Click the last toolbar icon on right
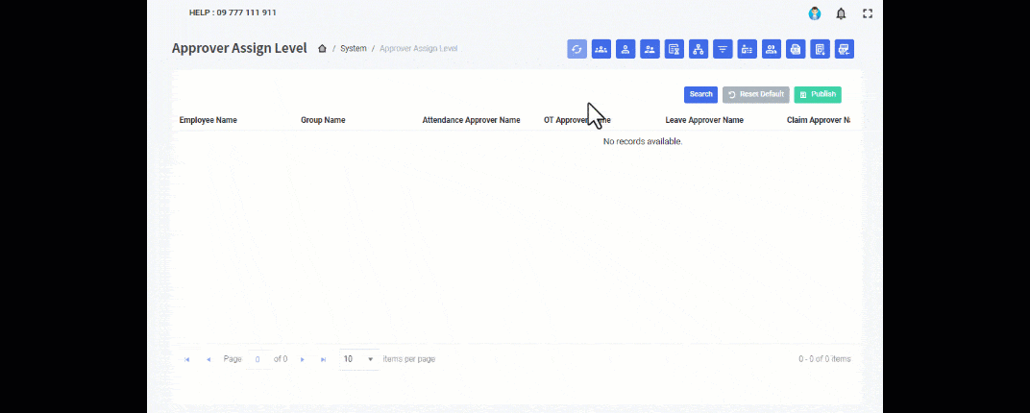The image size is (1030, 413). (x=844, y=49)
